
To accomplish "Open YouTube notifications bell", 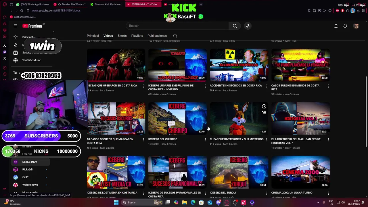I will coord(345,26).
